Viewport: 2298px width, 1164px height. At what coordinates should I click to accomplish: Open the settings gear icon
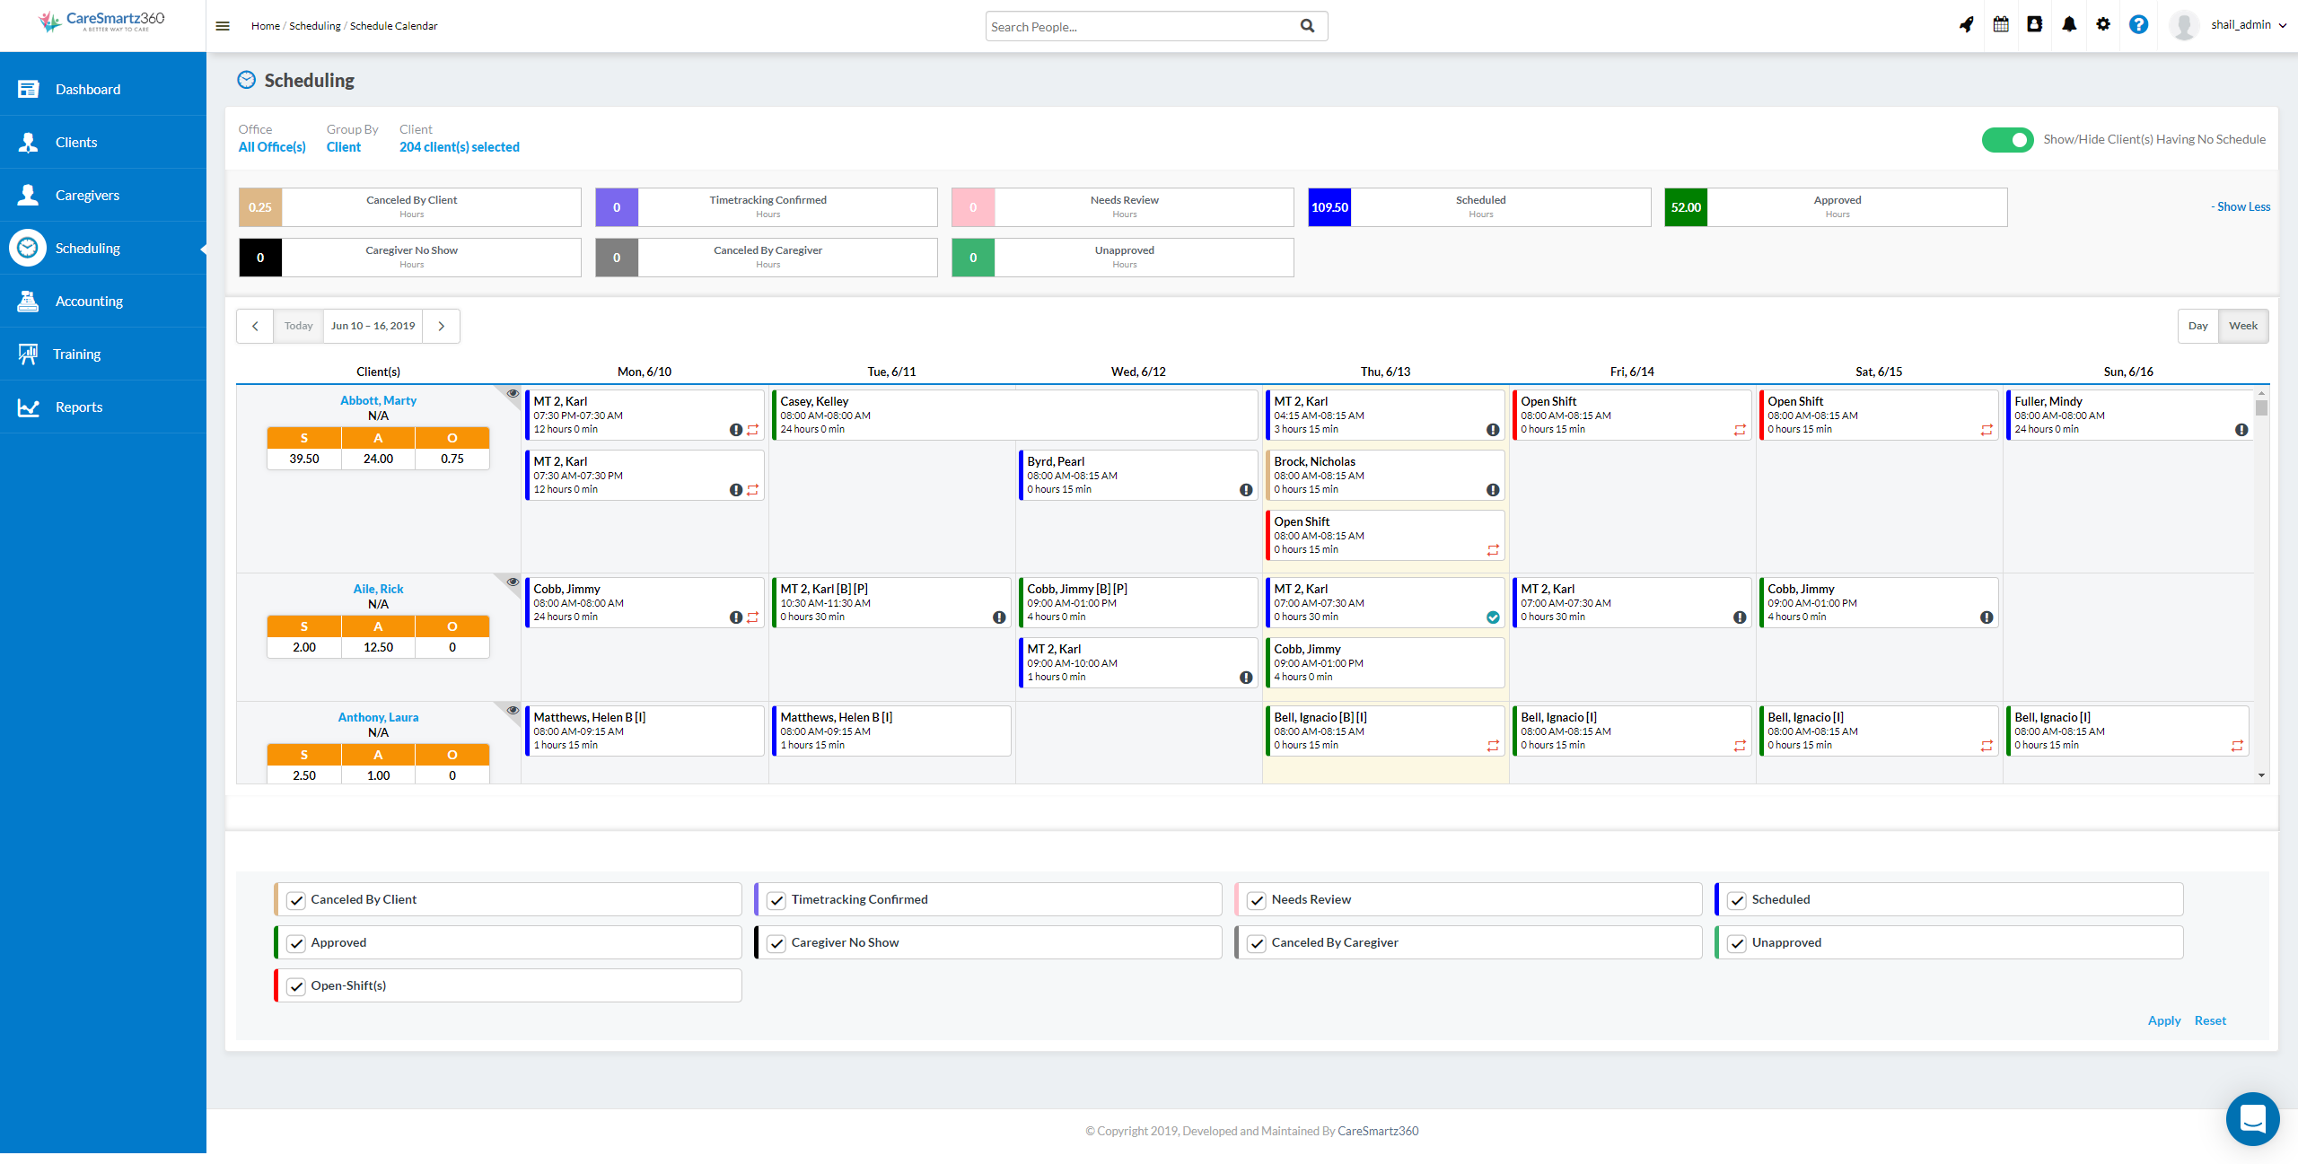click(2103, 25)
